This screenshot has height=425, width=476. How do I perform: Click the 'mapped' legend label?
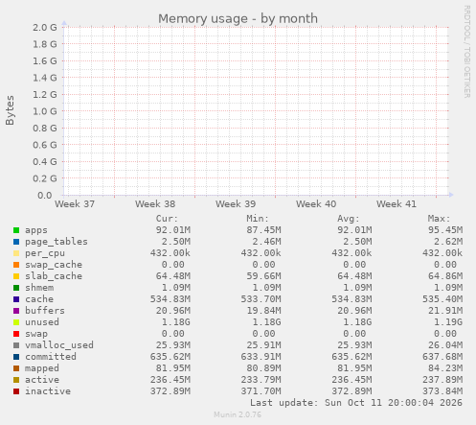[42, 368]
